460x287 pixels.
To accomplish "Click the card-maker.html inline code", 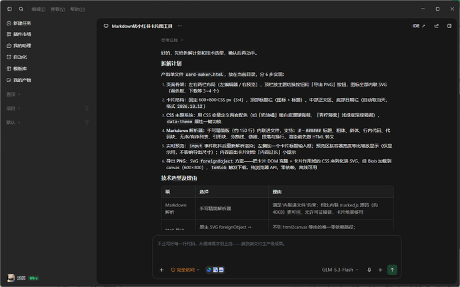I will (x=205, y=75).
